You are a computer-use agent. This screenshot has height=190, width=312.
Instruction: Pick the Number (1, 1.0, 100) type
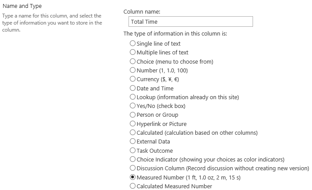[132, 70]
